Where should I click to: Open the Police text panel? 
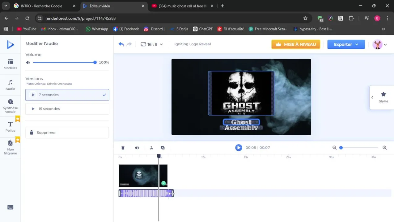pyautogui.click(x=10, y=126)
